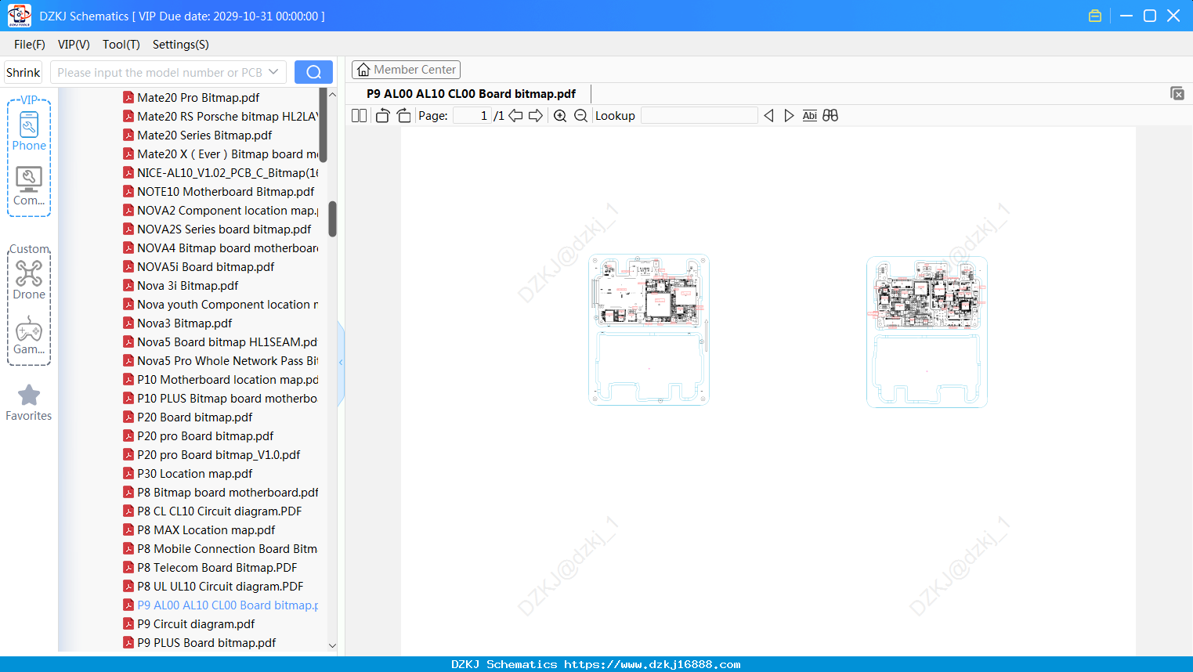1193x672 pixels.
Task: Go to next page arrow
Action: (x=536, y=116)
